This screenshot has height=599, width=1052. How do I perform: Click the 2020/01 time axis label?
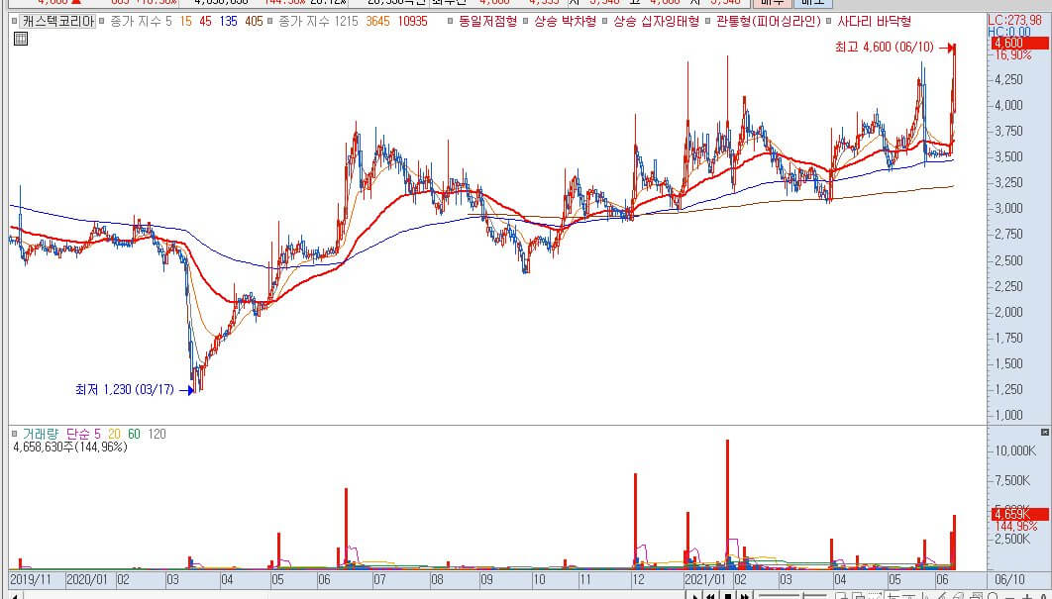click(87, 579)
